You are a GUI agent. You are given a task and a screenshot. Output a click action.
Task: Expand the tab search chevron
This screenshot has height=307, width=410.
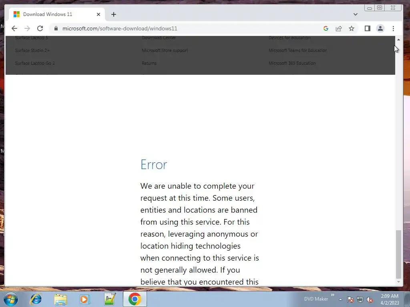tap(356, 14)
